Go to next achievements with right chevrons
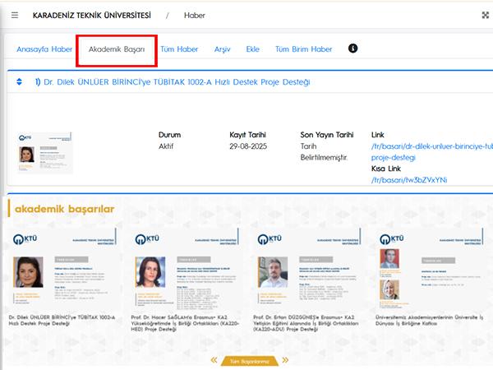The height and width of the screenshot is (370, 493). pos(285,360)
